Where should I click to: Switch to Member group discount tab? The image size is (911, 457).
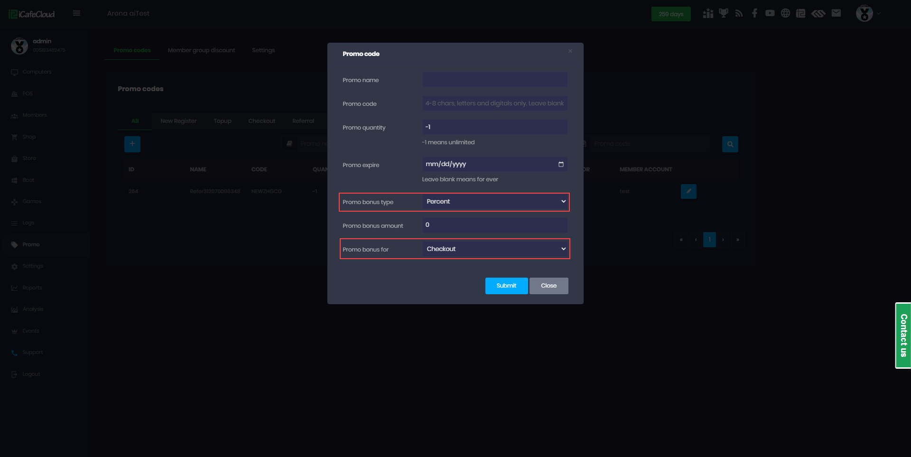pos(201,50)
